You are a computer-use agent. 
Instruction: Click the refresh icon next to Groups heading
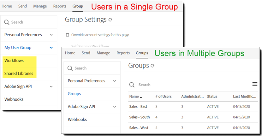tap(152, 66)
